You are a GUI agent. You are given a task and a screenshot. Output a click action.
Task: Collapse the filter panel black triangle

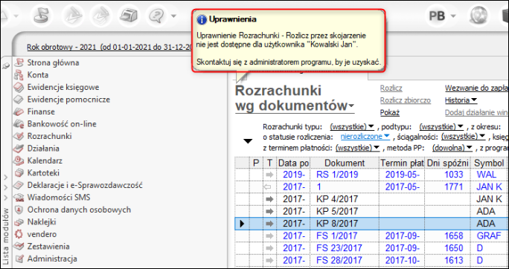click(x=248, y=141)
